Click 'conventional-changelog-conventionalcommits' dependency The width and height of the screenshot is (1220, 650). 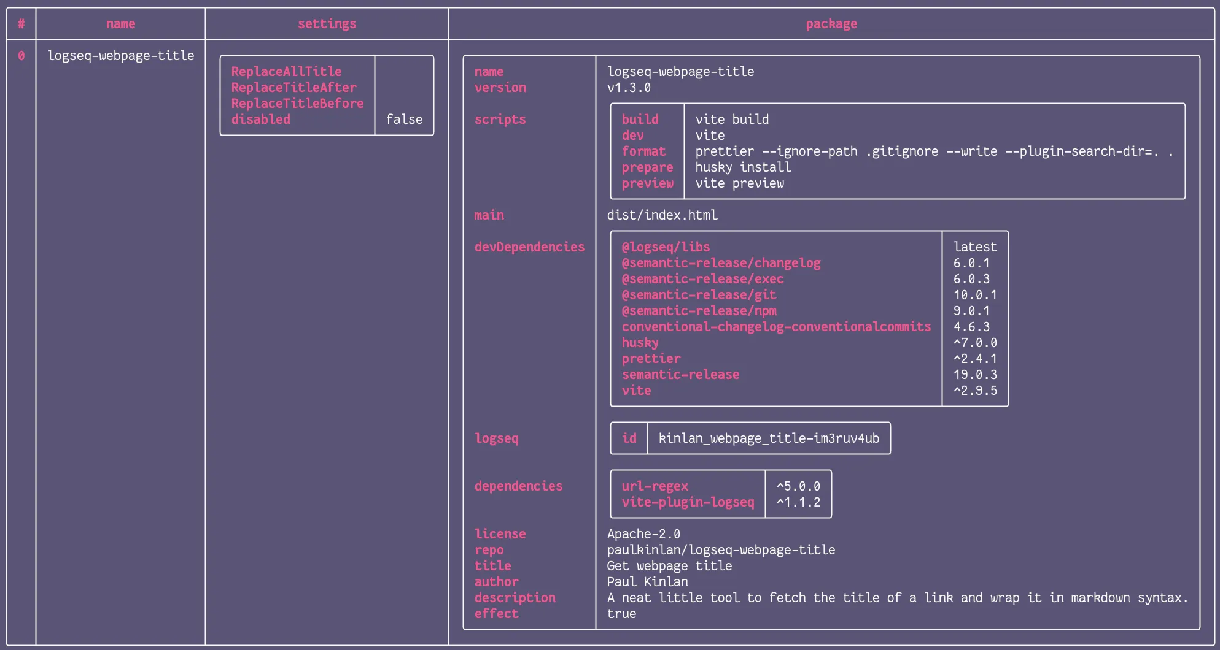[776, 327]
